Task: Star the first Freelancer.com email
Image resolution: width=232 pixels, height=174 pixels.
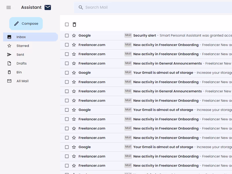Action: (74, 45)
